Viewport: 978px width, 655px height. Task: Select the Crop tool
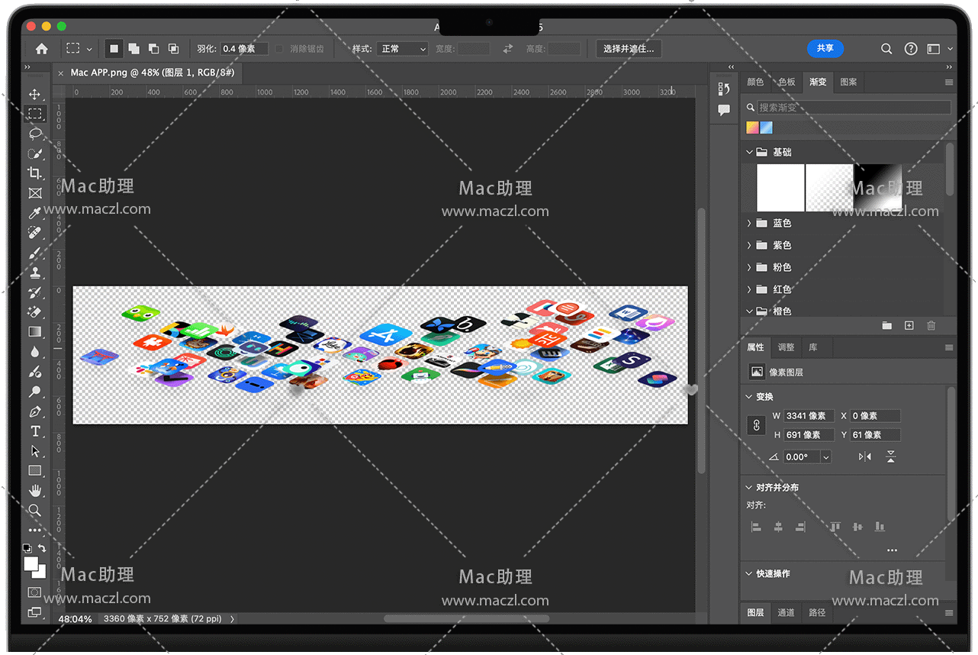[x=35, y=173]
